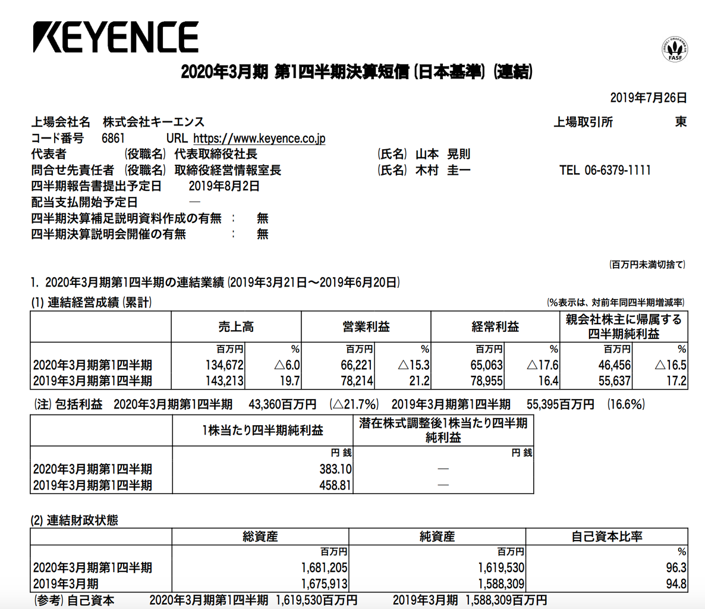Screen dimensions: 705x609
Task: Click percentage △17.6 in ordinary profit
Action: pyautogui.click(x=543, y=365)
